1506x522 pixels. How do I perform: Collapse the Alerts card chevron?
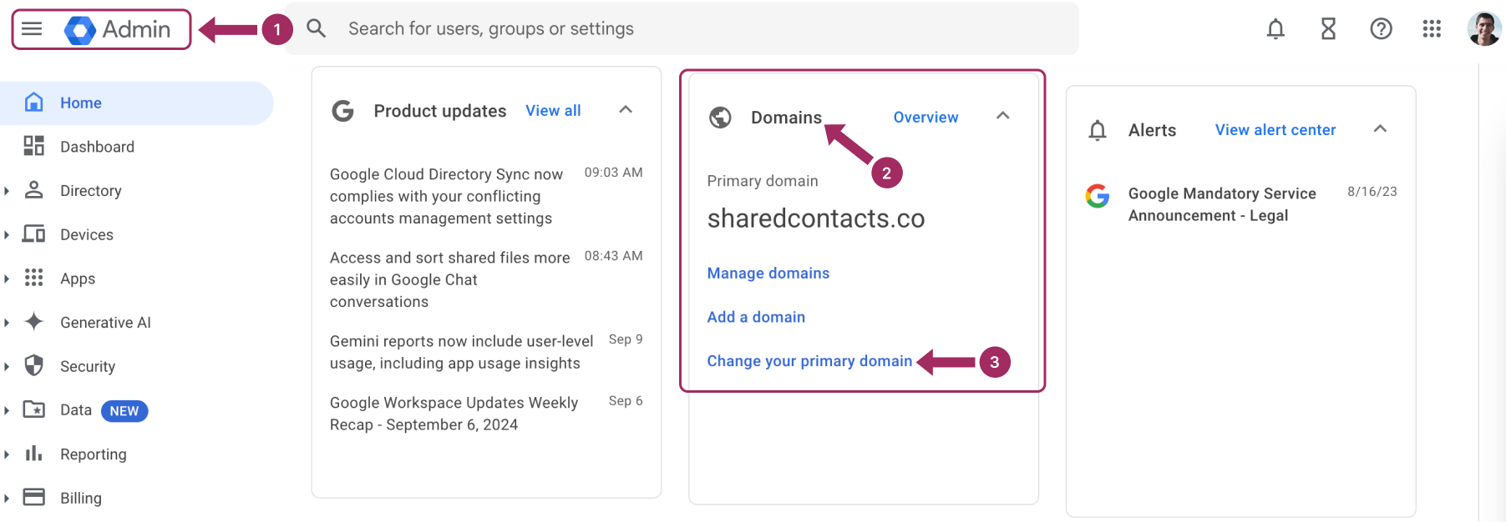pyautogui.click(x=1380, y=128)
